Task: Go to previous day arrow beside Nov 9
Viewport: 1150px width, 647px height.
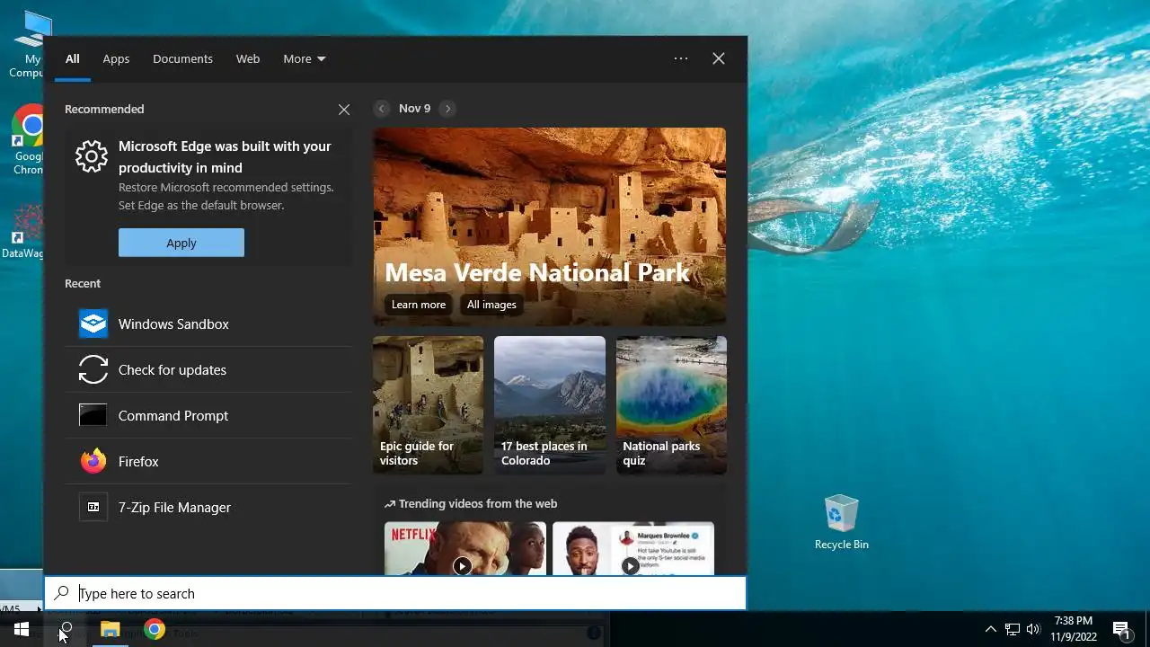Action: coord(382,108)
